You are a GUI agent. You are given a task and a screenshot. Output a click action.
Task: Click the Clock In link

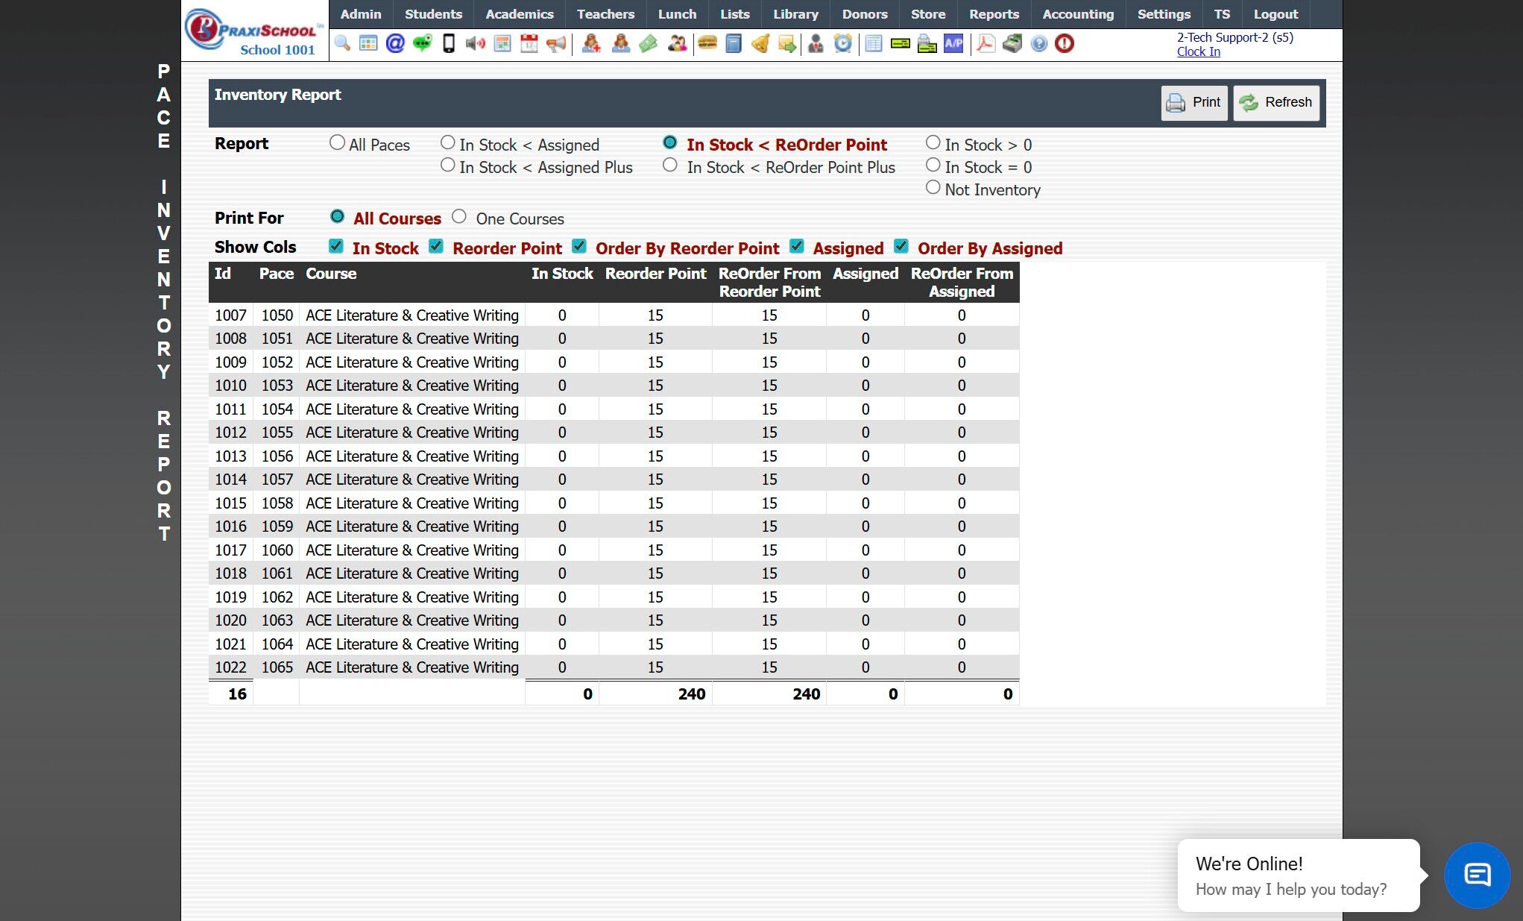pos(1198,51)
